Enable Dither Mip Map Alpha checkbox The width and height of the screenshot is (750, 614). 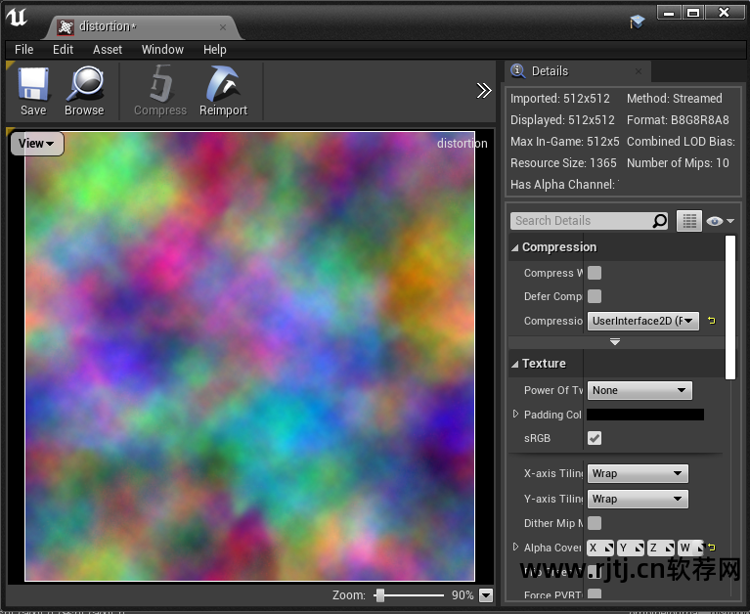pos(595,523)
